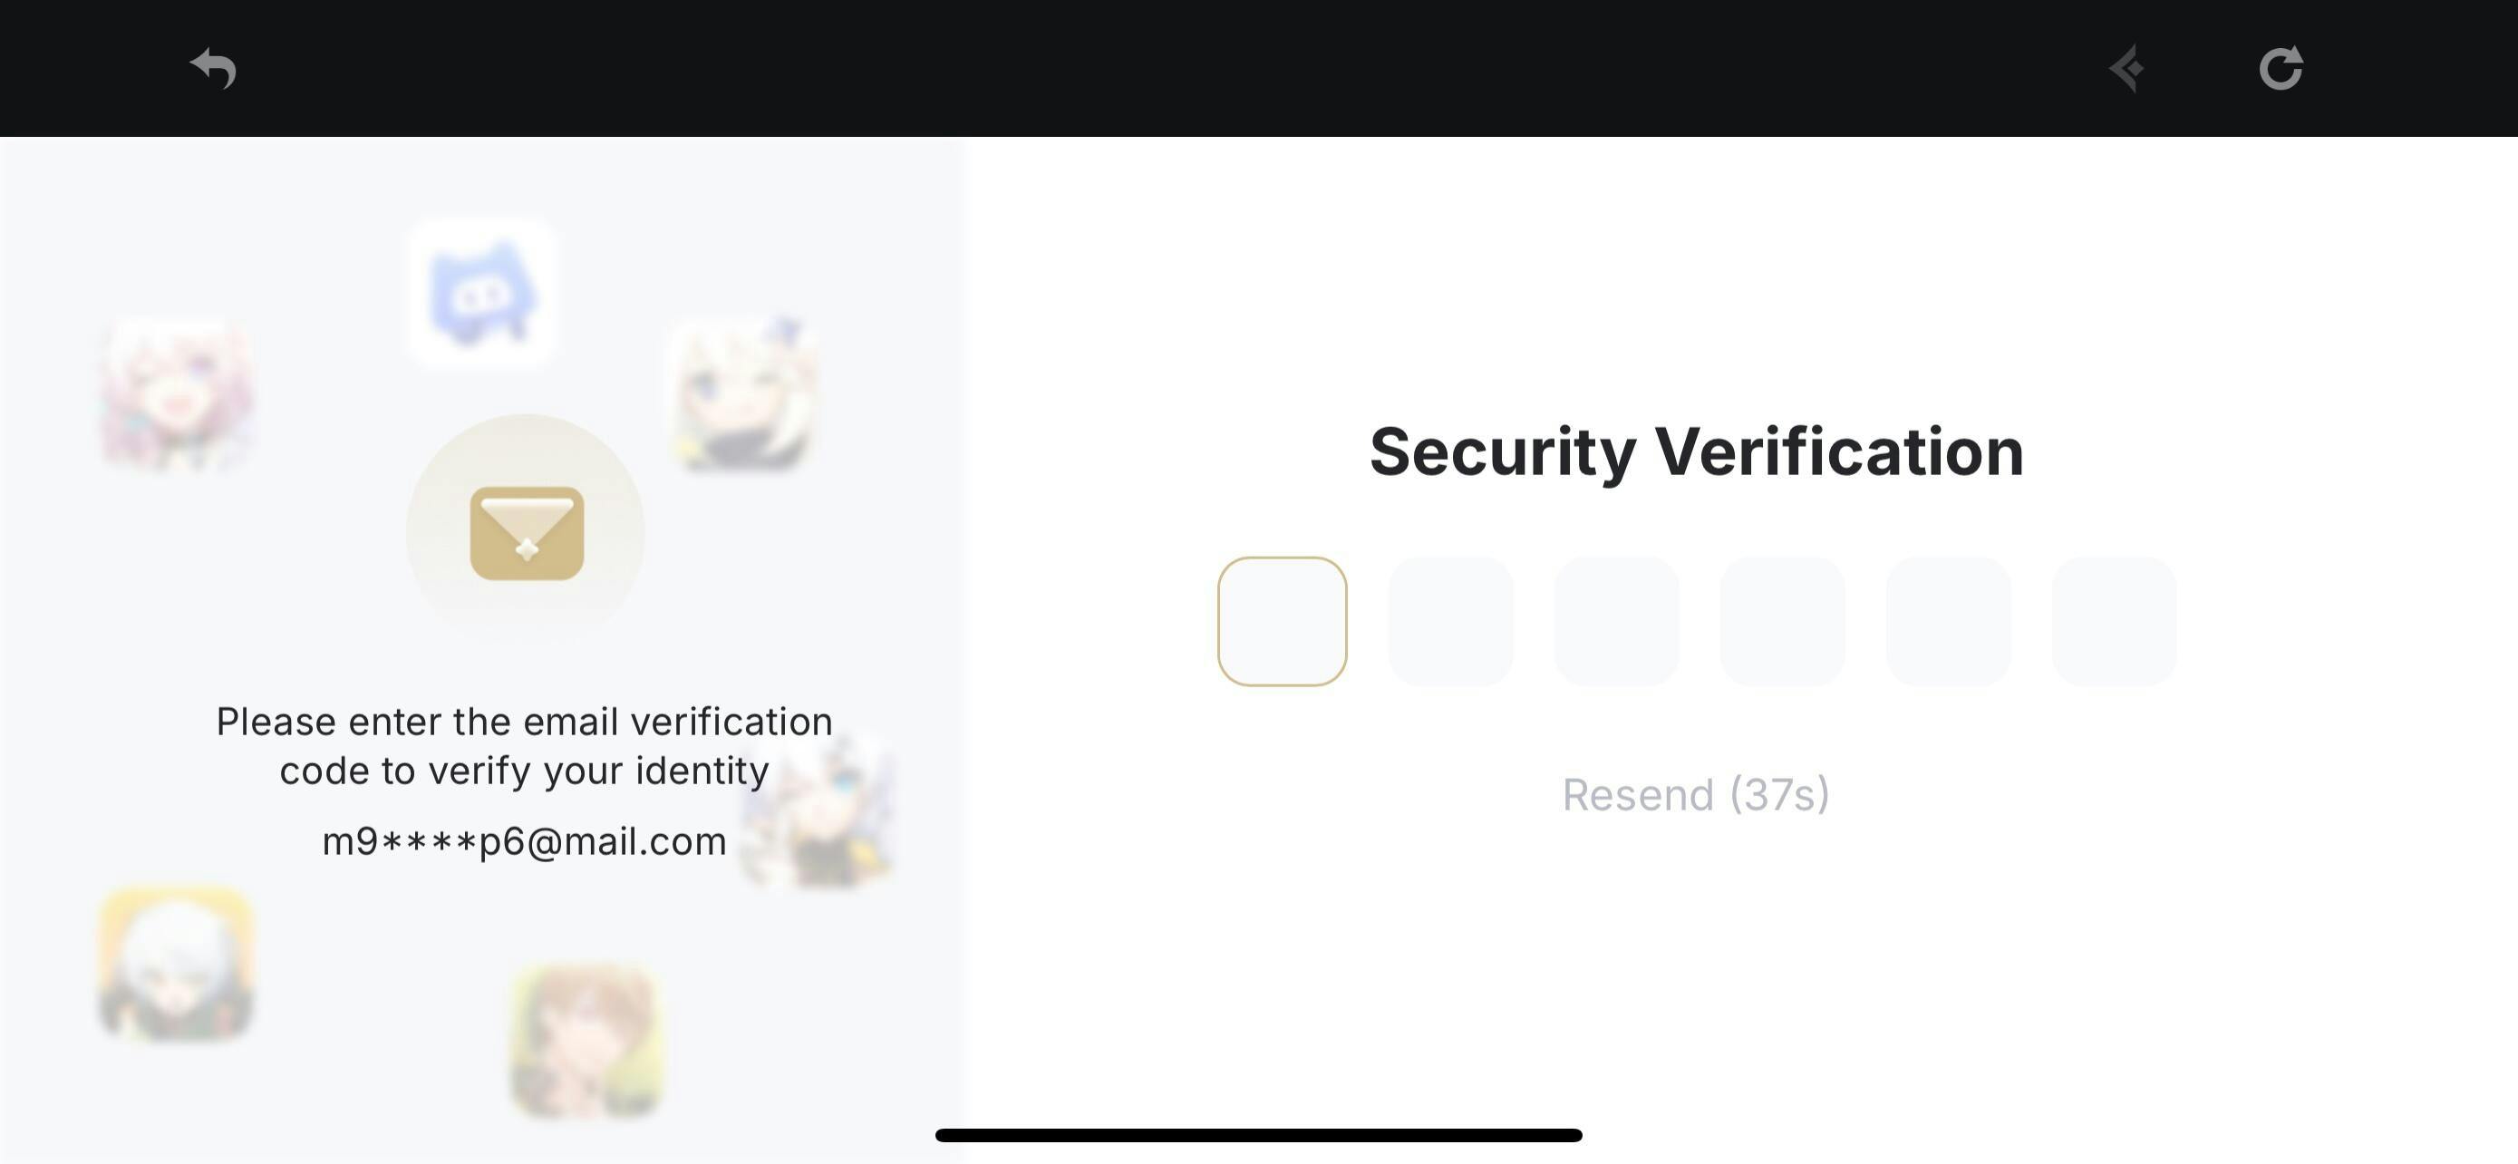The width and height of the screenshot is (2518, 1164).
Task: Tap the blonde character app icon near the envelope
Action: tap(746, 393)
